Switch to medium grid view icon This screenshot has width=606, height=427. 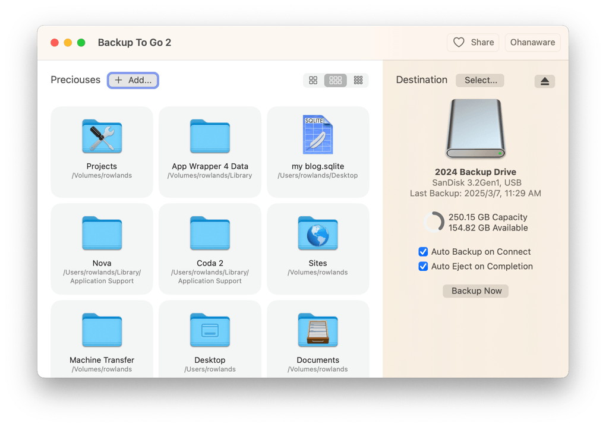coord(336,80)
